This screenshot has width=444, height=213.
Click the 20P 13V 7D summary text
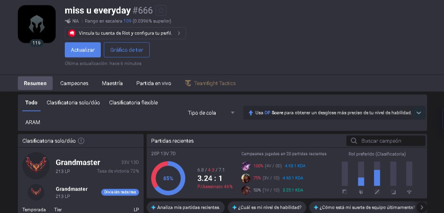[163, 153]
